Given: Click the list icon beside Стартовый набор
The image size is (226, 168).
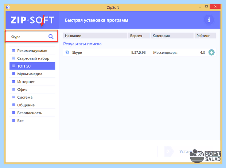Looking at the screenshot, I should tap(13, 58).
